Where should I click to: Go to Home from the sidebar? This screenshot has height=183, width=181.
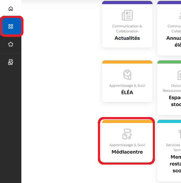click(11, 9)
